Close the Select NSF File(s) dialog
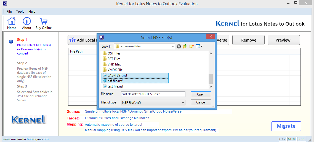This screenshot has width=314, height=142. point(211,37)
